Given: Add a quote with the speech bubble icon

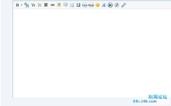Looking at the screenshot, I should (x=66, y=5).
